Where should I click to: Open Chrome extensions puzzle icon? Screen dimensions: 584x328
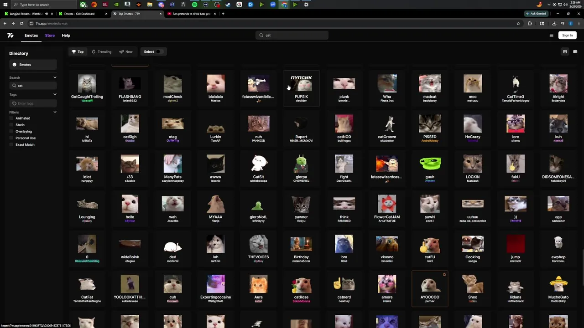pos(530,23)
